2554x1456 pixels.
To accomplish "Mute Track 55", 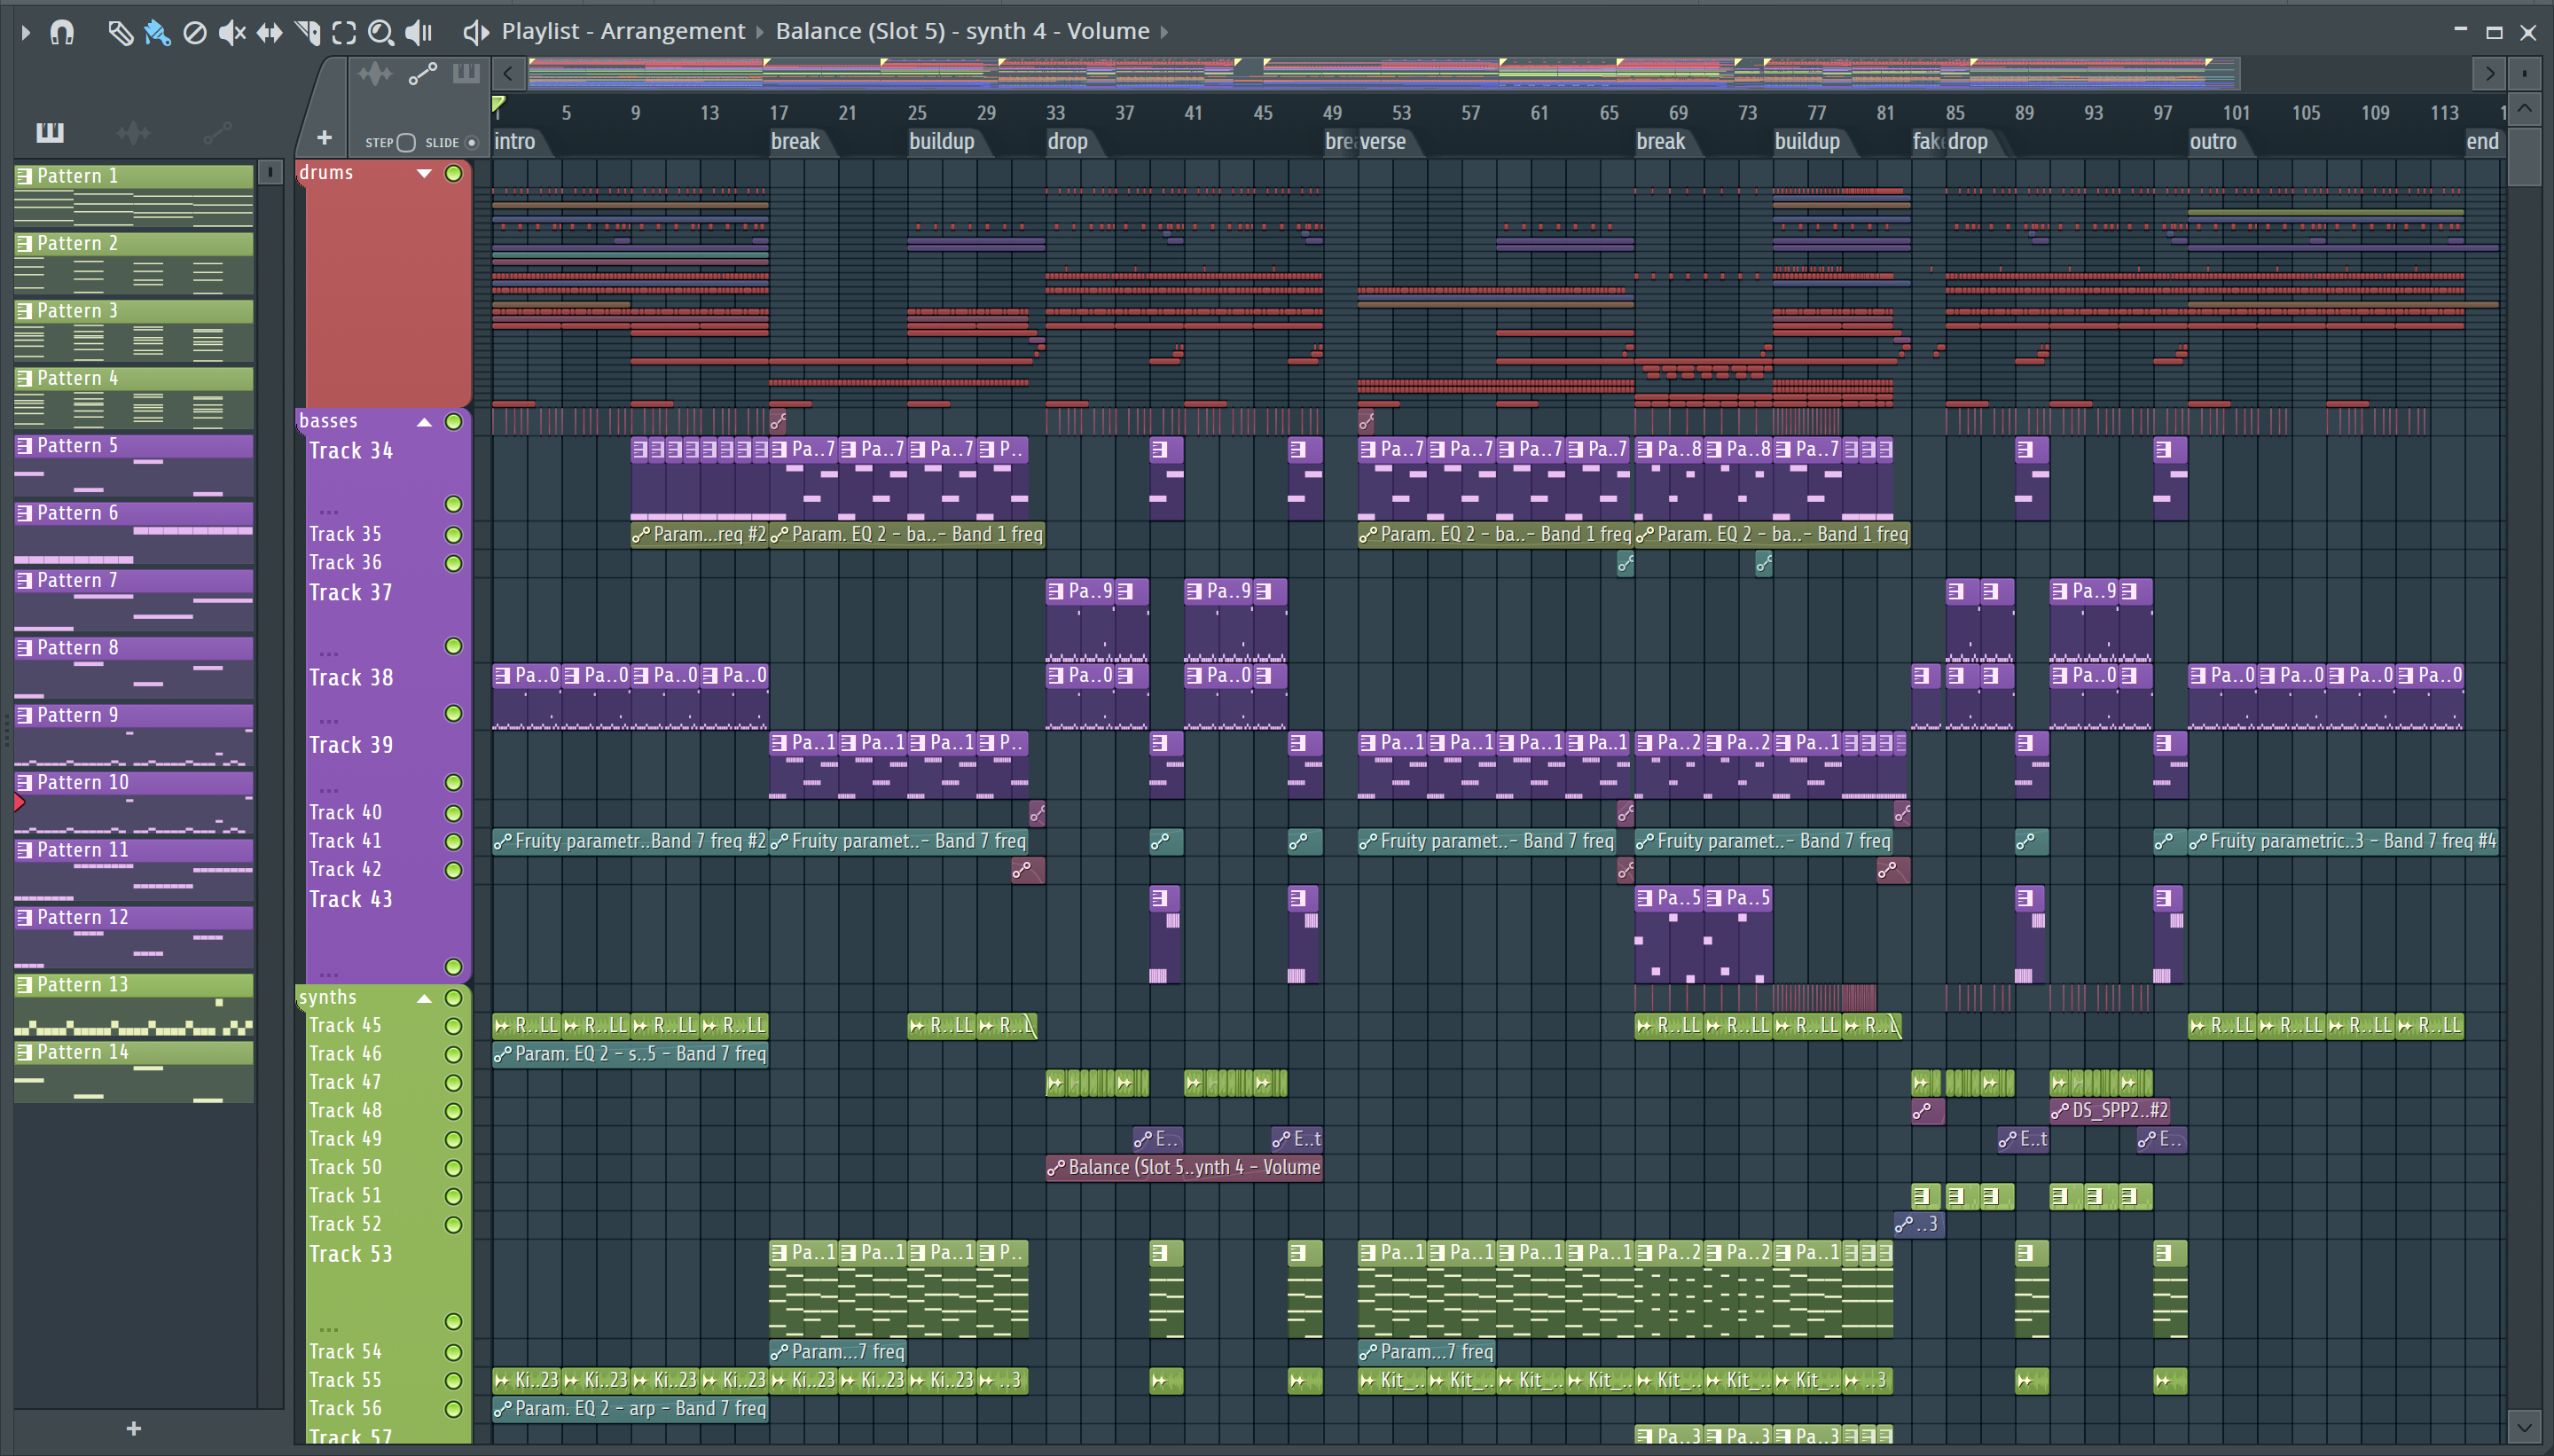I will tap(453, 1380).
